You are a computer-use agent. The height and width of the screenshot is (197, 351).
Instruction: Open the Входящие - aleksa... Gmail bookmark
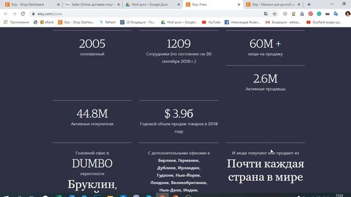[x=283, y=22]
